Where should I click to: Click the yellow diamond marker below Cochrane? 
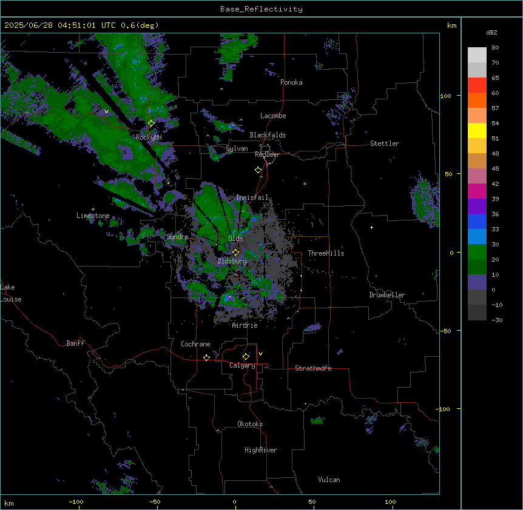206,357
